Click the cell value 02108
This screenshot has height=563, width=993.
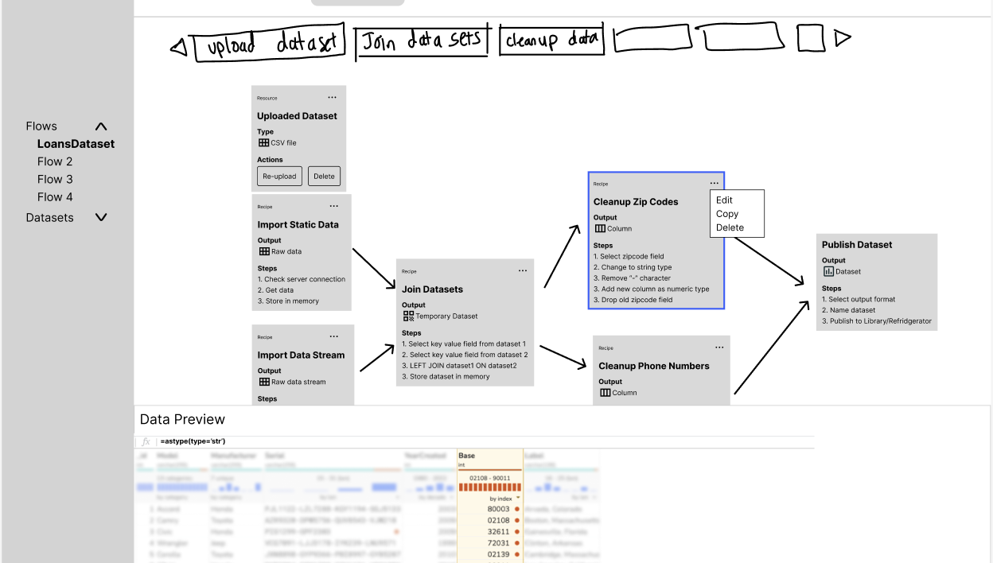click(x=498, y=520)
